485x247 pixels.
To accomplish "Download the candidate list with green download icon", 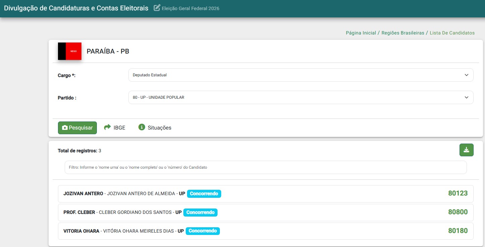I will point(466,150).
